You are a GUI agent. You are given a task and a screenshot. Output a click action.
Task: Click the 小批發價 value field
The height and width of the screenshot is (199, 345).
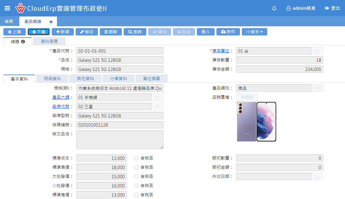click(x=102, y=186)
